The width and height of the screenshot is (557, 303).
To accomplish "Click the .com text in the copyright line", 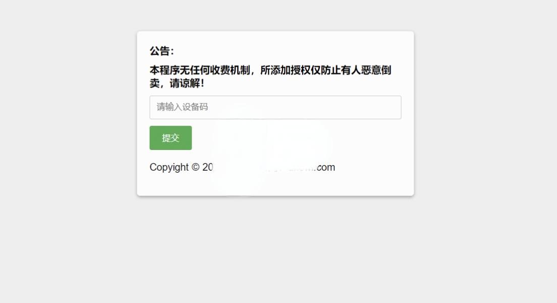I will coord(325,167).
